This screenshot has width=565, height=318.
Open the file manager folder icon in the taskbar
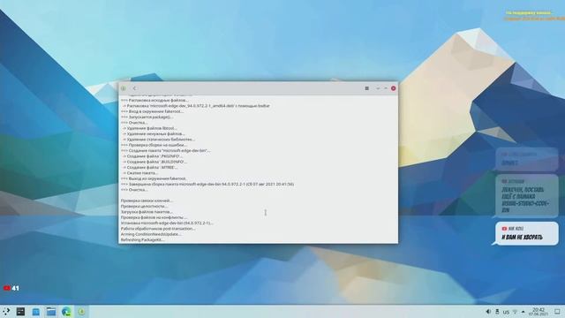click(x=51, y=312)
